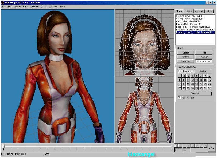Open the Animate menu
217x158 pixels.
(x=34, y=6)
